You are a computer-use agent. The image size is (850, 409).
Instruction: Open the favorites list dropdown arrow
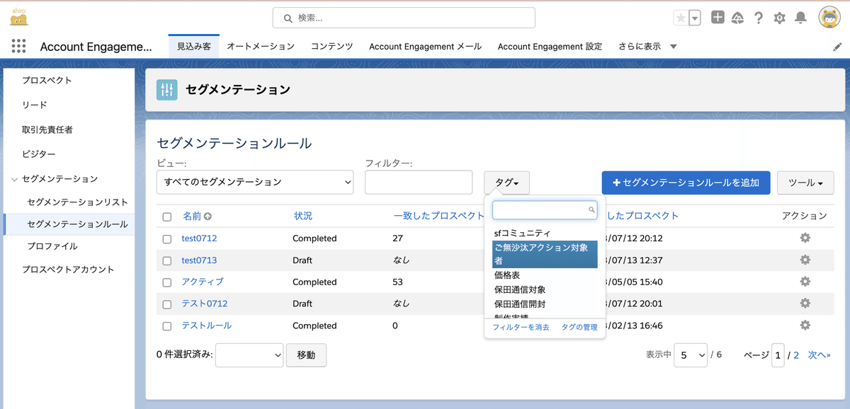[x=695, y=18]
